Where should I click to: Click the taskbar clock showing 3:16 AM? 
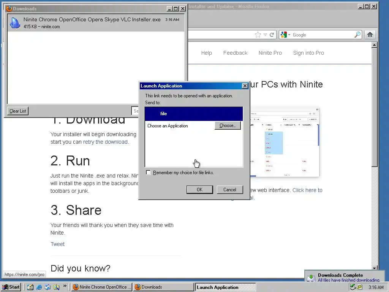[x=376, y=287]
